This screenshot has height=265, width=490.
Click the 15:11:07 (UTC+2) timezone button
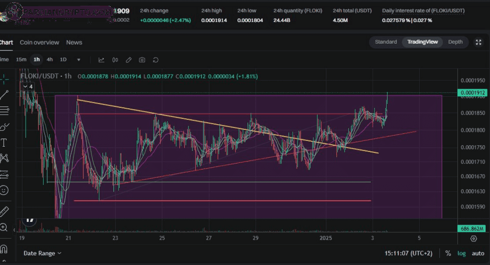pos(409,253)
